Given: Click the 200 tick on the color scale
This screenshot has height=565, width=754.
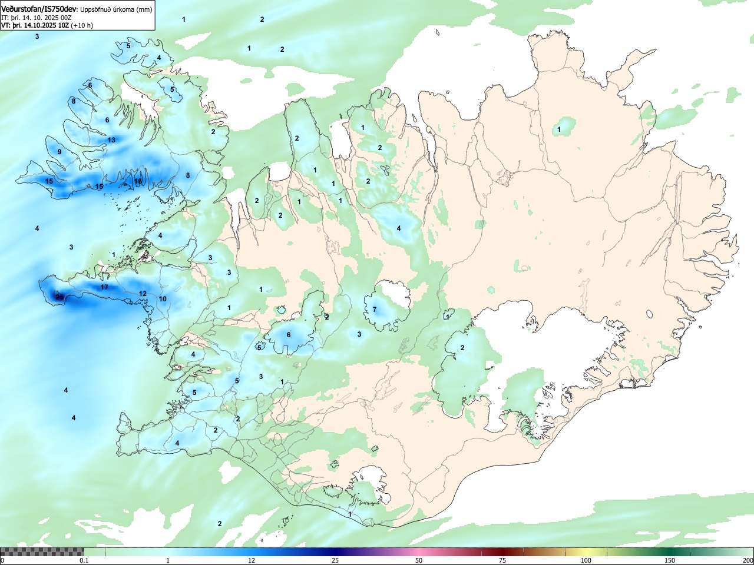Looking at the screenshot, I should tap(748, 560).
